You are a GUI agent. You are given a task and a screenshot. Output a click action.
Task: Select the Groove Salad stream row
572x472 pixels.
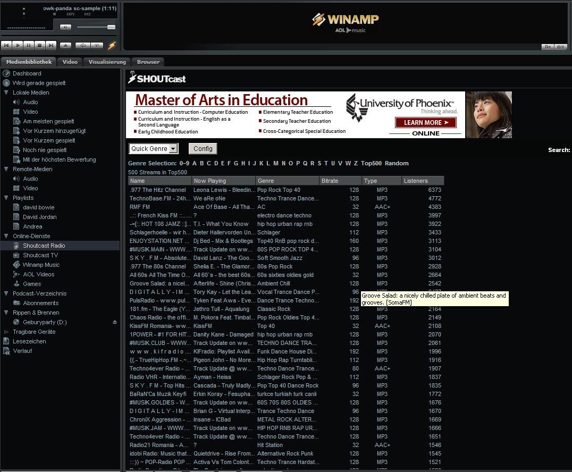point(286,283)
